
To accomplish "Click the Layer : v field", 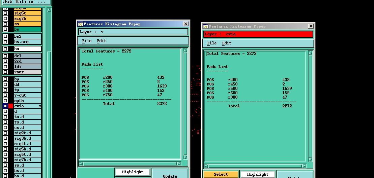I will [133, 32].
